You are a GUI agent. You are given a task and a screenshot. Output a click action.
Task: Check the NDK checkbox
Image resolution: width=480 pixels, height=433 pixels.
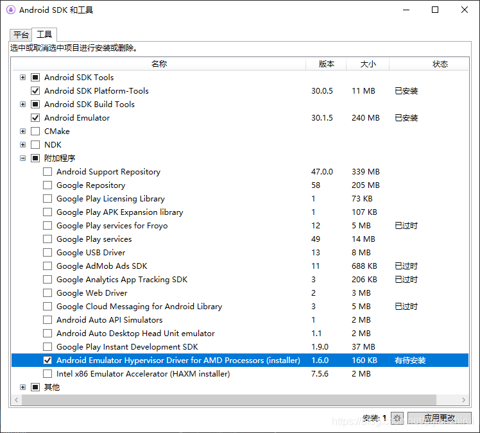pyautogui.click(x=35, y=145)
